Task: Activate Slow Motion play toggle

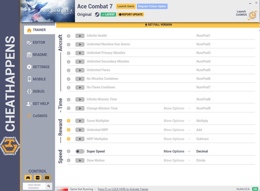Action: (80, 160)
